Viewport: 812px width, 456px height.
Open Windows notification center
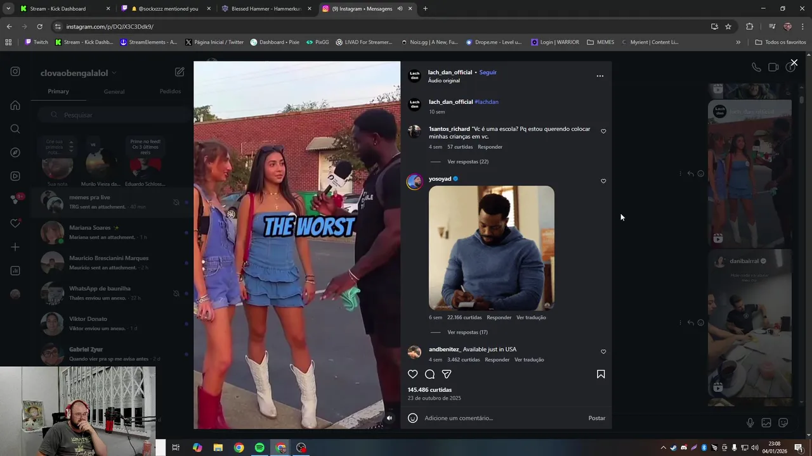pos(799,448)
